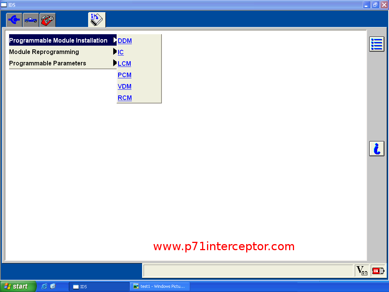
Task: Launch Internet Explorer from quick launch
Action: [44, 286]
